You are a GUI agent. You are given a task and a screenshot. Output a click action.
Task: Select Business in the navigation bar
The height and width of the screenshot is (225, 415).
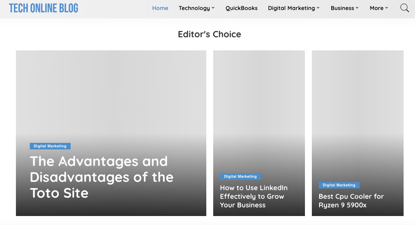(342, 8)
